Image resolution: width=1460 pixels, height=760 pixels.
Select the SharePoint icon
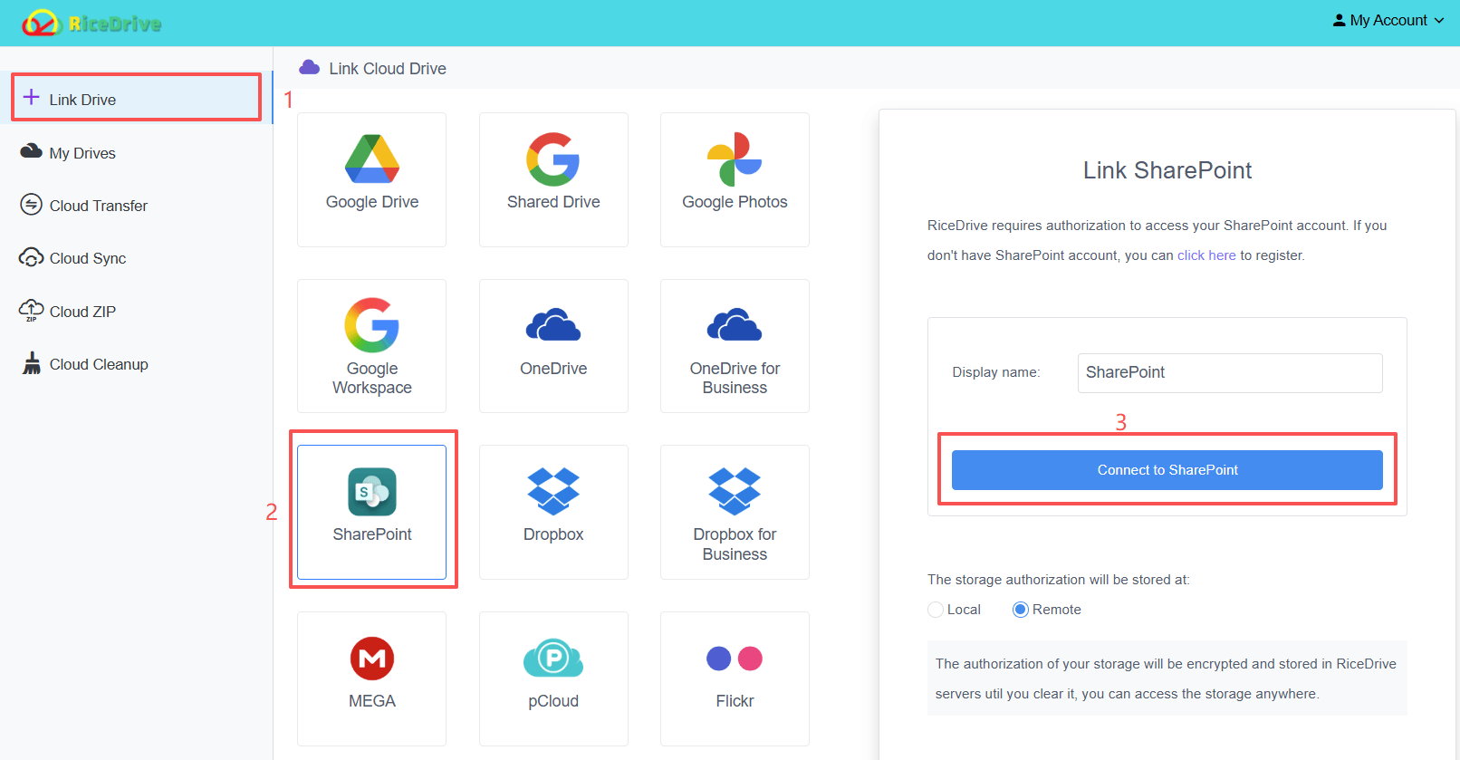[372, 491]
